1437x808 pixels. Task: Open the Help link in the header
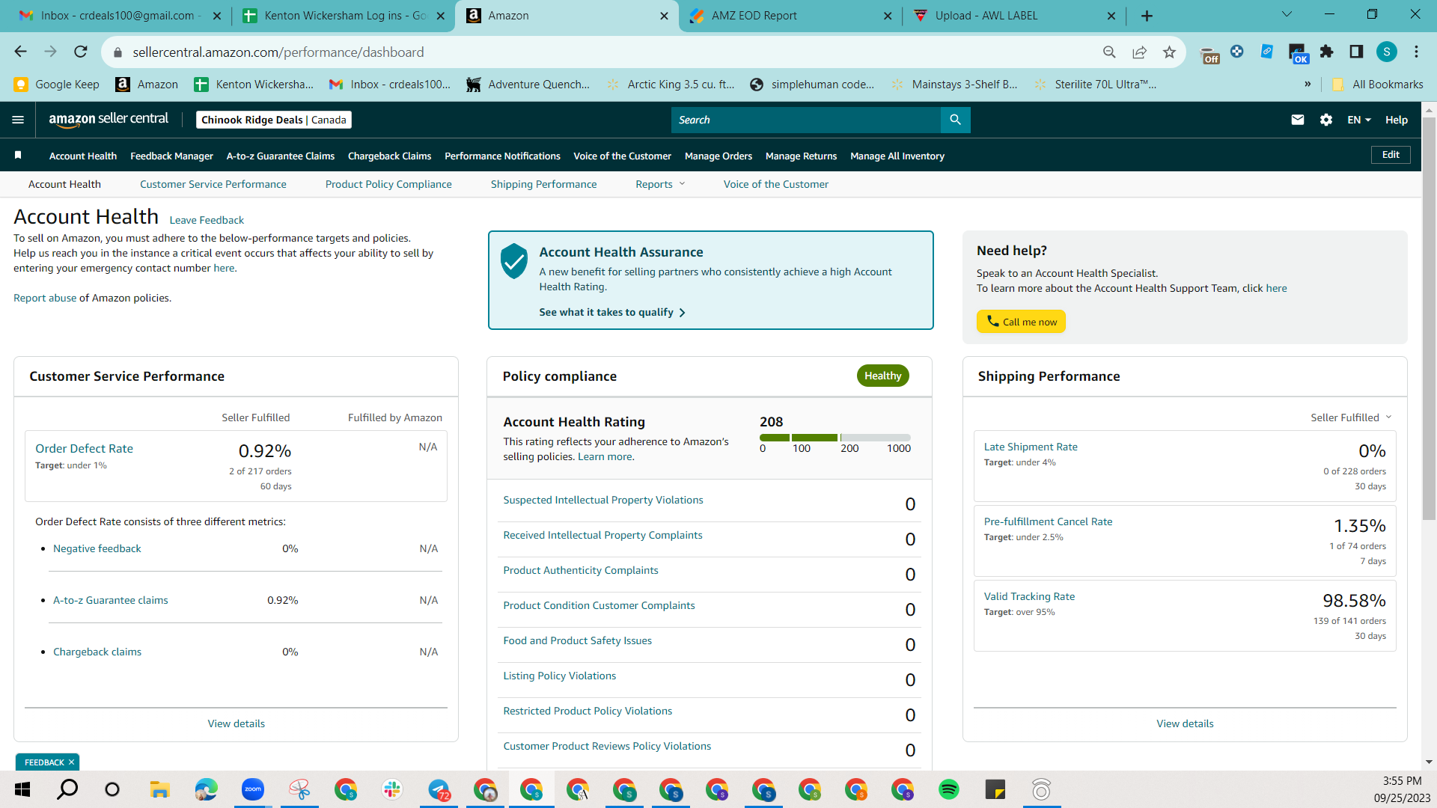coord(1396,120)
